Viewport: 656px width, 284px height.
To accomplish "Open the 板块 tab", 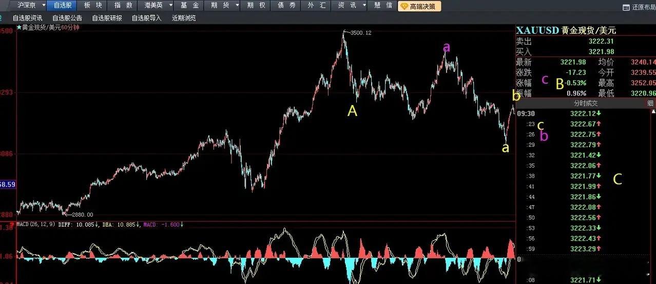I will click(x=93, y=6).
